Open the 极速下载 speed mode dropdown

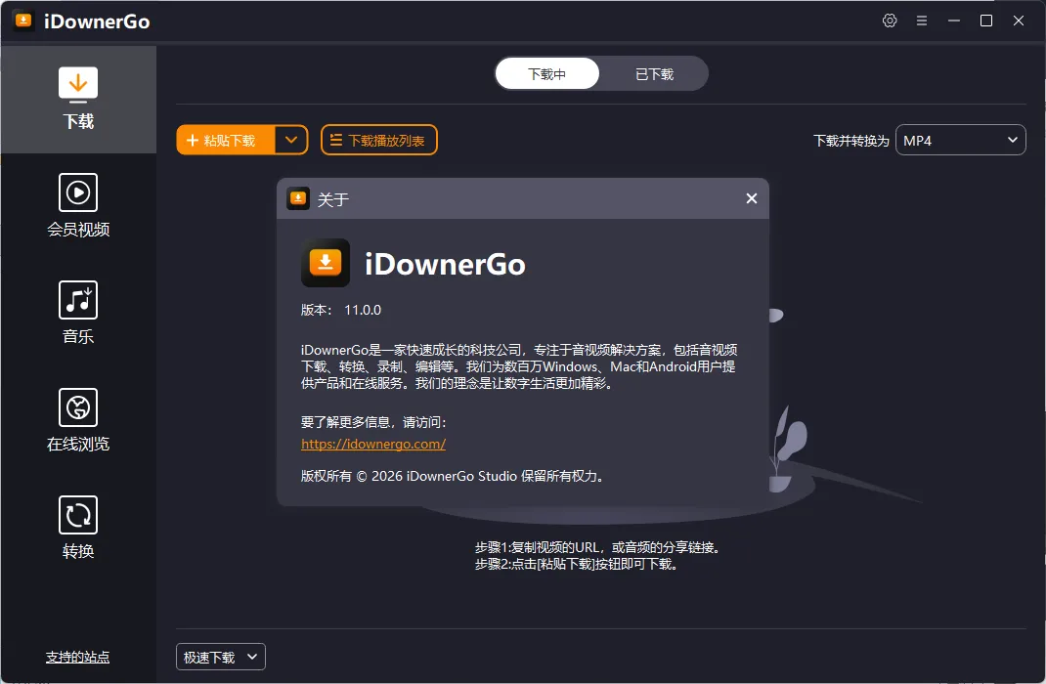tap(221, 658)
